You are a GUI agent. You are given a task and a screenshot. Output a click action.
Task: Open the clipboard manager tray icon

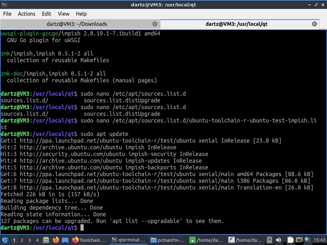[290, 240]
